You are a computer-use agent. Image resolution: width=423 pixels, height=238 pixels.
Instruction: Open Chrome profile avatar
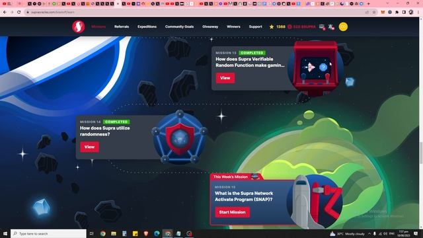pyautogui.click(x=411, y=12)
